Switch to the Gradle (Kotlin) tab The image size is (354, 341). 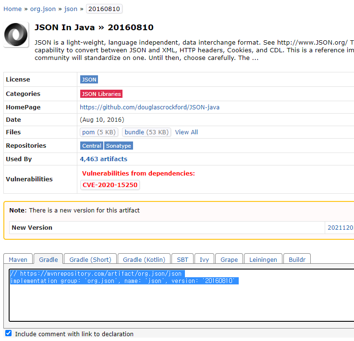pos(144,259)
